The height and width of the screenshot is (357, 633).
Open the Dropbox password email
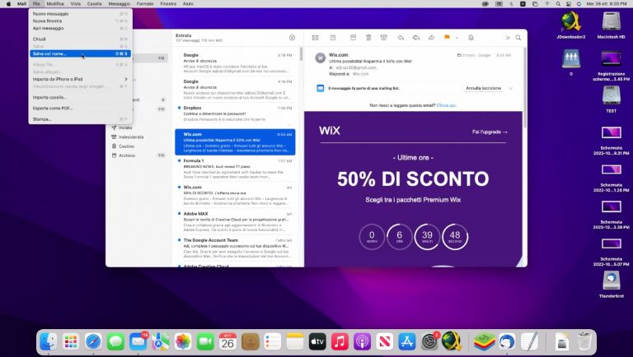tap(236, 114)
